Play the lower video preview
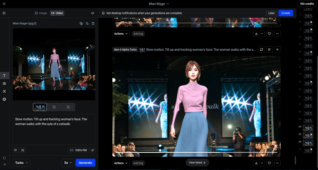 pos(117,147)
